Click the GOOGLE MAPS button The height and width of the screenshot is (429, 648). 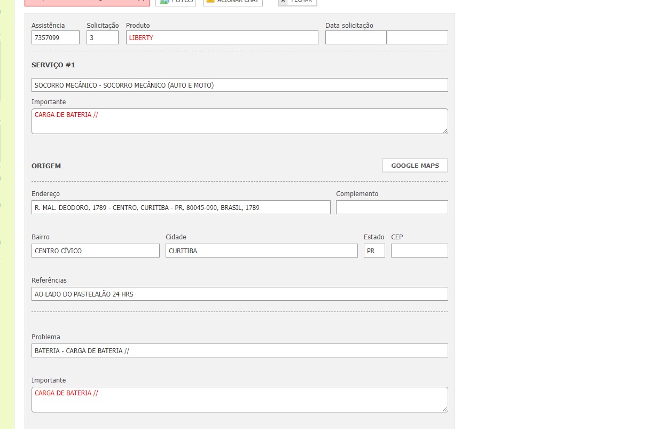pos(415,166)
